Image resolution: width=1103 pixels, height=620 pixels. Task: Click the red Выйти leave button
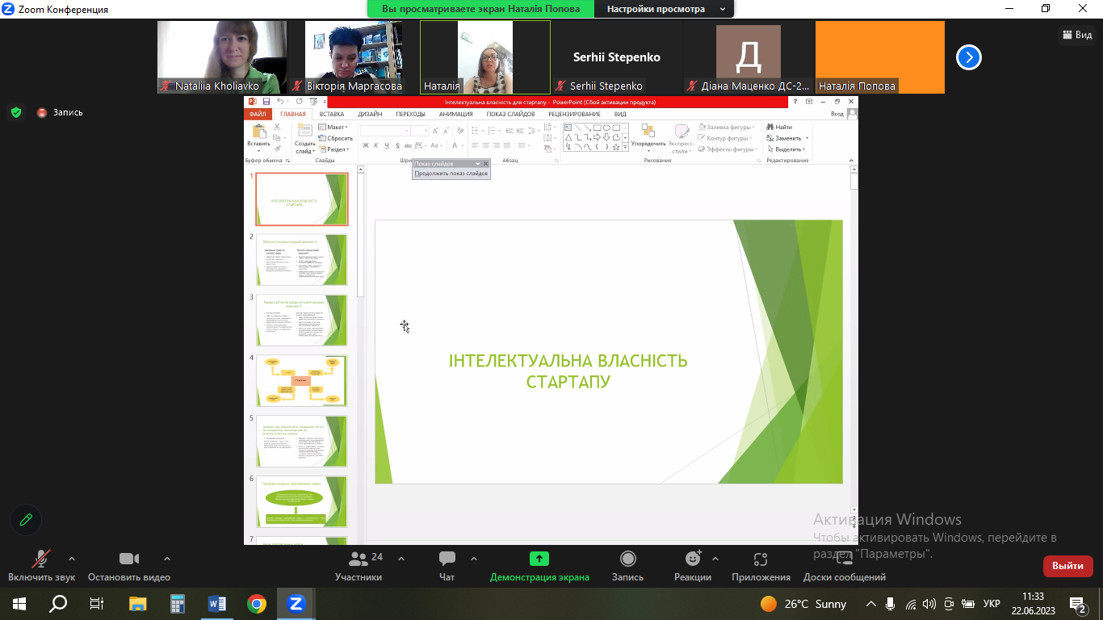tap(1067, 566)
